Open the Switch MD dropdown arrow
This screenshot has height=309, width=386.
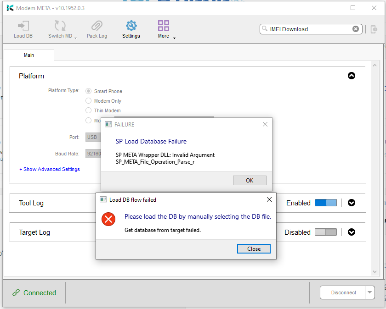pyautogui.click(x=75, y=38)
